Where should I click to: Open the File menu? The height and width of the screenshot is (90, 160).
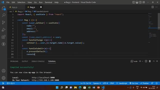coord(8,2)
